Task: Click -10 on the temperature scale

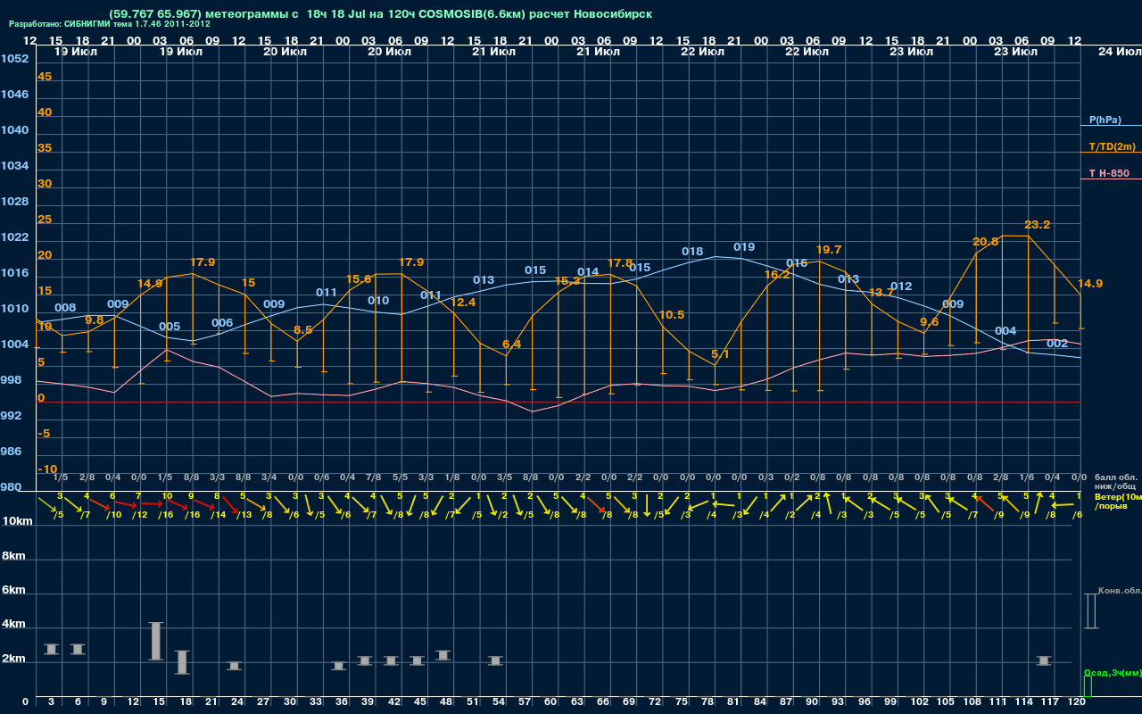Action: 47,469
